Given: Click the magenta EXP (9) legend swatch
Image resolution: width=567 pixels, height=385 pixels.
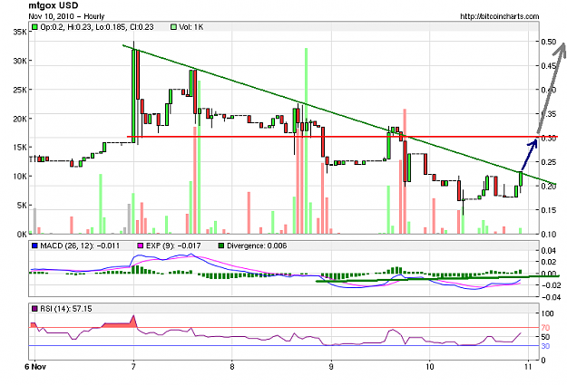Looking at the screenshot, I should coord(141,246).
